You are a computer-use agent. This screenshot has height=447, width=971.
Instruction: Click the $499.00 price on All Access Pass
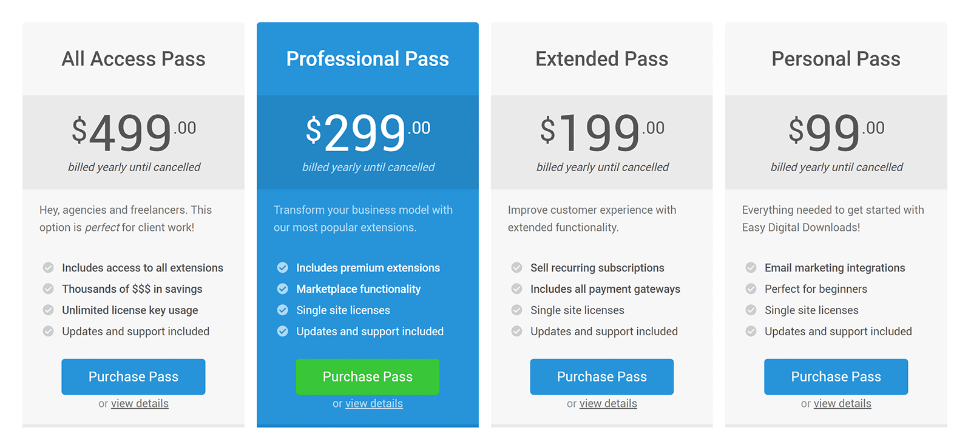click(134, 132)
